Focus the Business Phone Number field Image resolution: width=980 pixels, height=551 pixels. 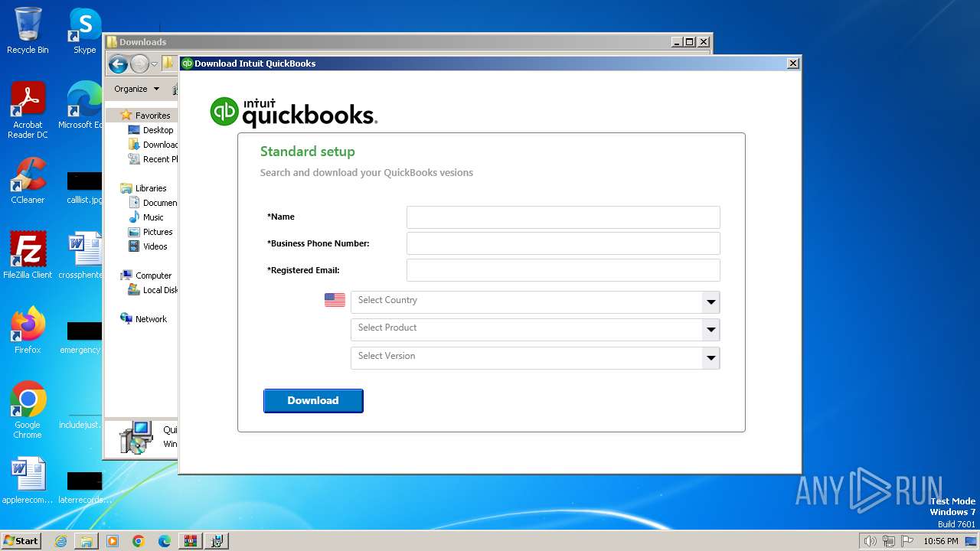tap(563, 243)
